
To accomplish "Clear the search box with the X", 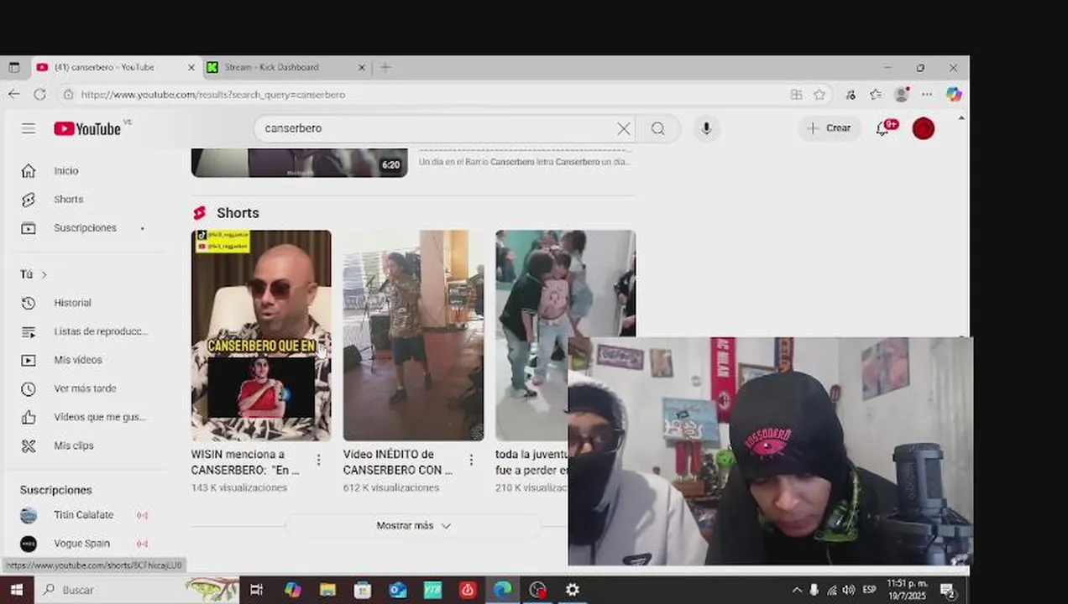I will click(623, 128).
